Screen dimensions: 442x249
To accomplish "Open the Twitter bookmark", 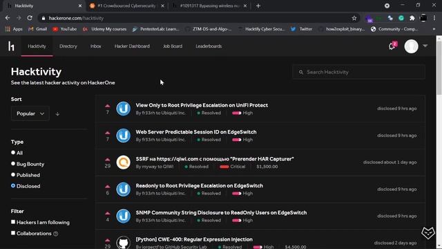I will pos(301,29).
